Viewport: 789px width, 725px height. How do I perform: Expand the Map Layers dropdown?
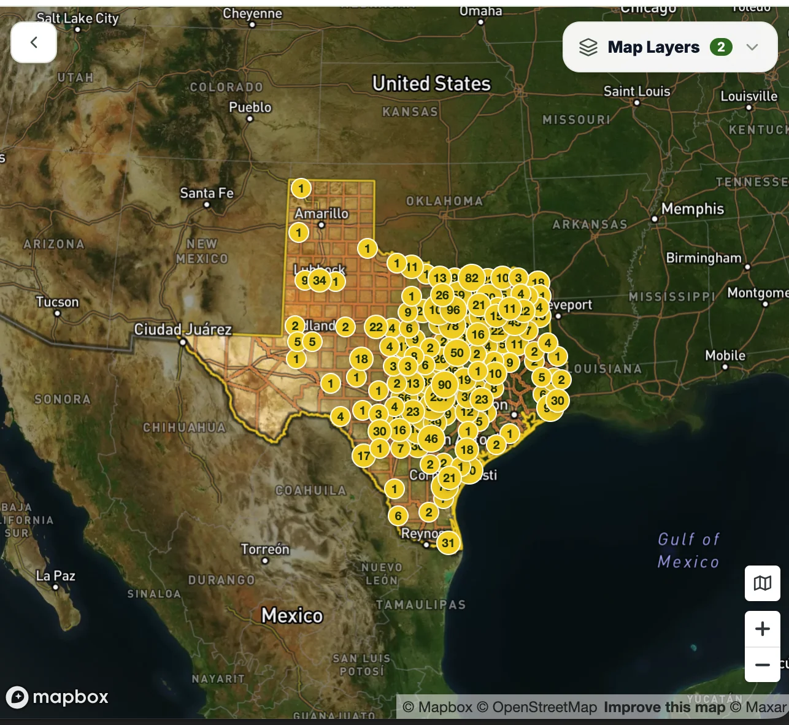point(670,47)
